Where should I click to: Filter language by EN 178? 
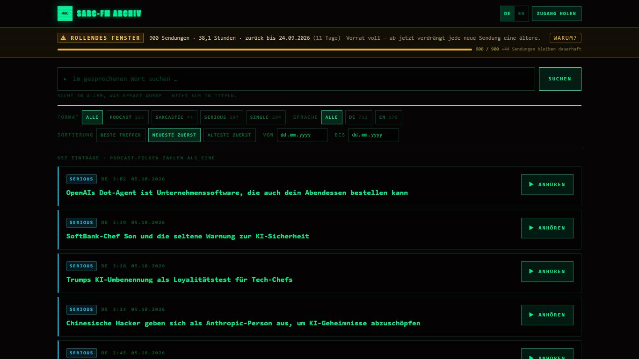pos(389,117)
